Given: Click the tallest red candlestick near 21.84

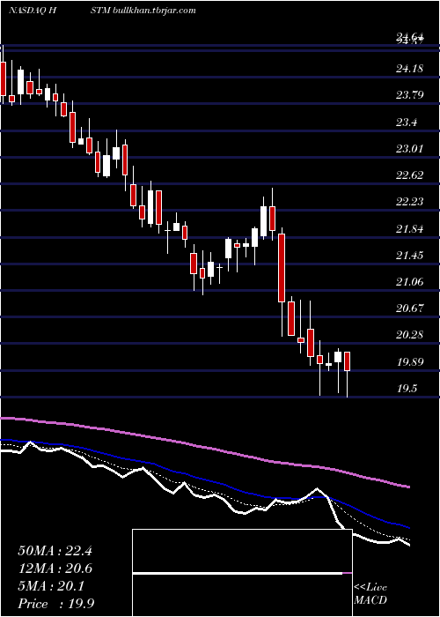Looking at the screenshot, I should tap(282, 268).
